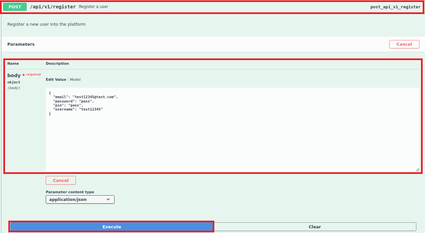Click the green POST method badge
The width and height of the screenshot is (425, 233).
(15, 7)
